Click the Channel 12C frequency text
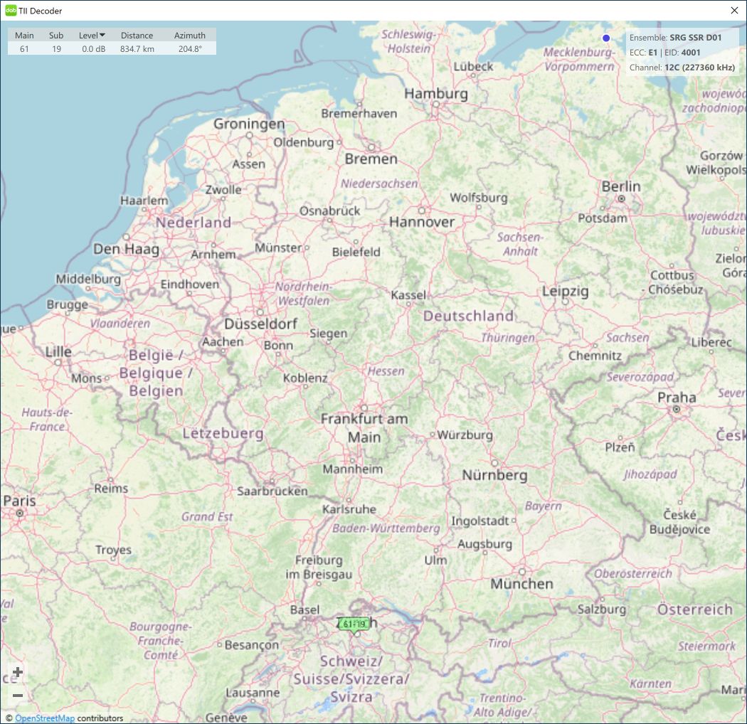747x724 pixels. [682, 68]
